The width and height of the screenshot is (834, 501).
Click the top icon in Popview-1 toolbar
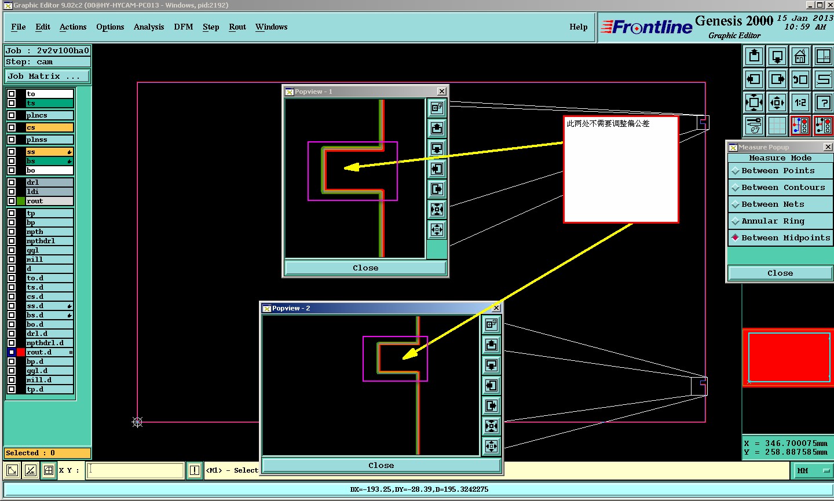(x=437, y=108)
